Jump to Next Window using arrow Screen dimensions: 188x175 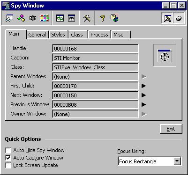point(144,95)
